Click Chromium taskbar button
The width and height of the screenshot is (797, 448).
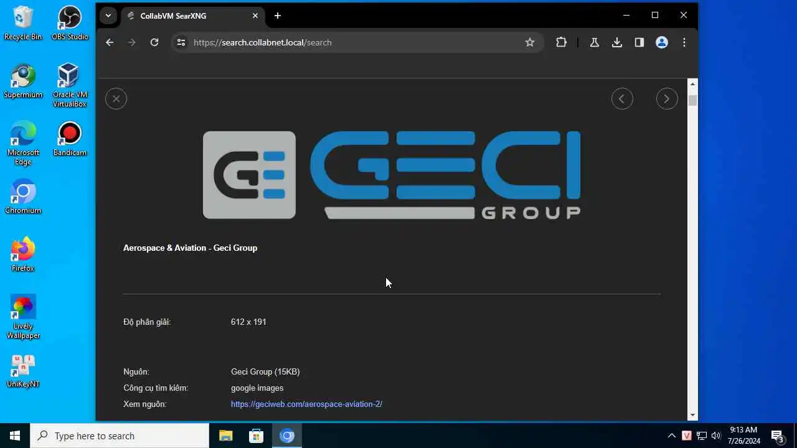pyautogui.click(x=287, y=436)
